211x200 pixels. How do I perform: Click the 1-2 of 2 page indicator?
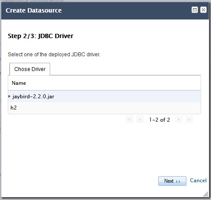coord(160,120)
